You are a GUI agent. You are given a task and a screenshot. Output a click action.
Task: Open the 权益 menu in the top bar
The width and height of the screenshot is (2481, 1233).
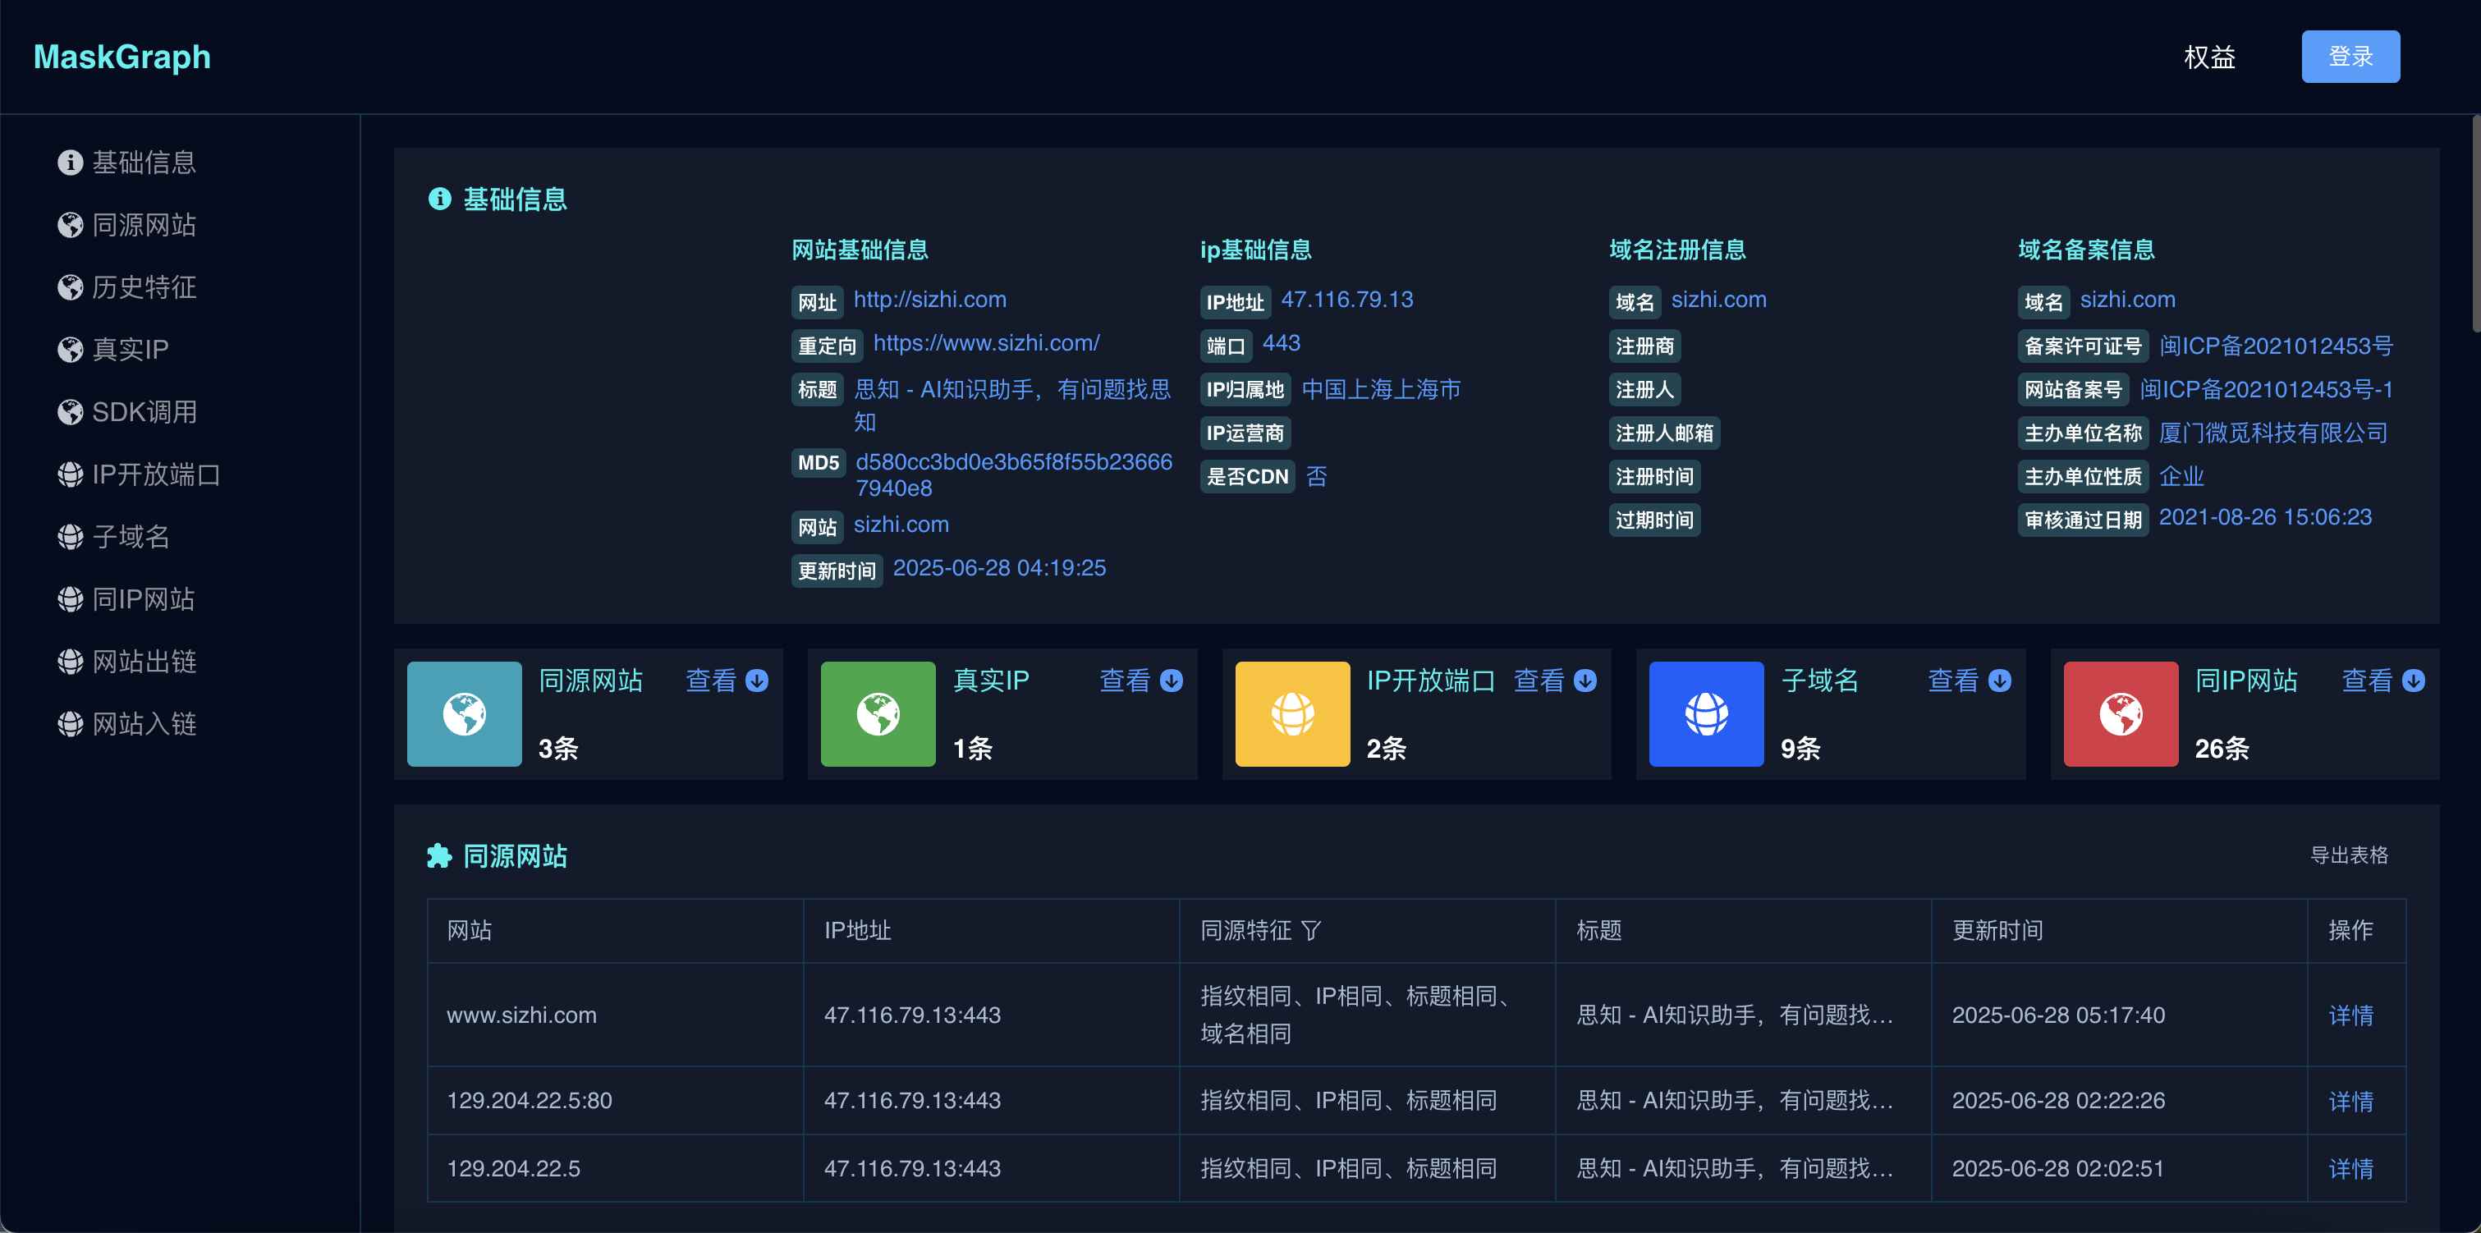coord(2210,57)
